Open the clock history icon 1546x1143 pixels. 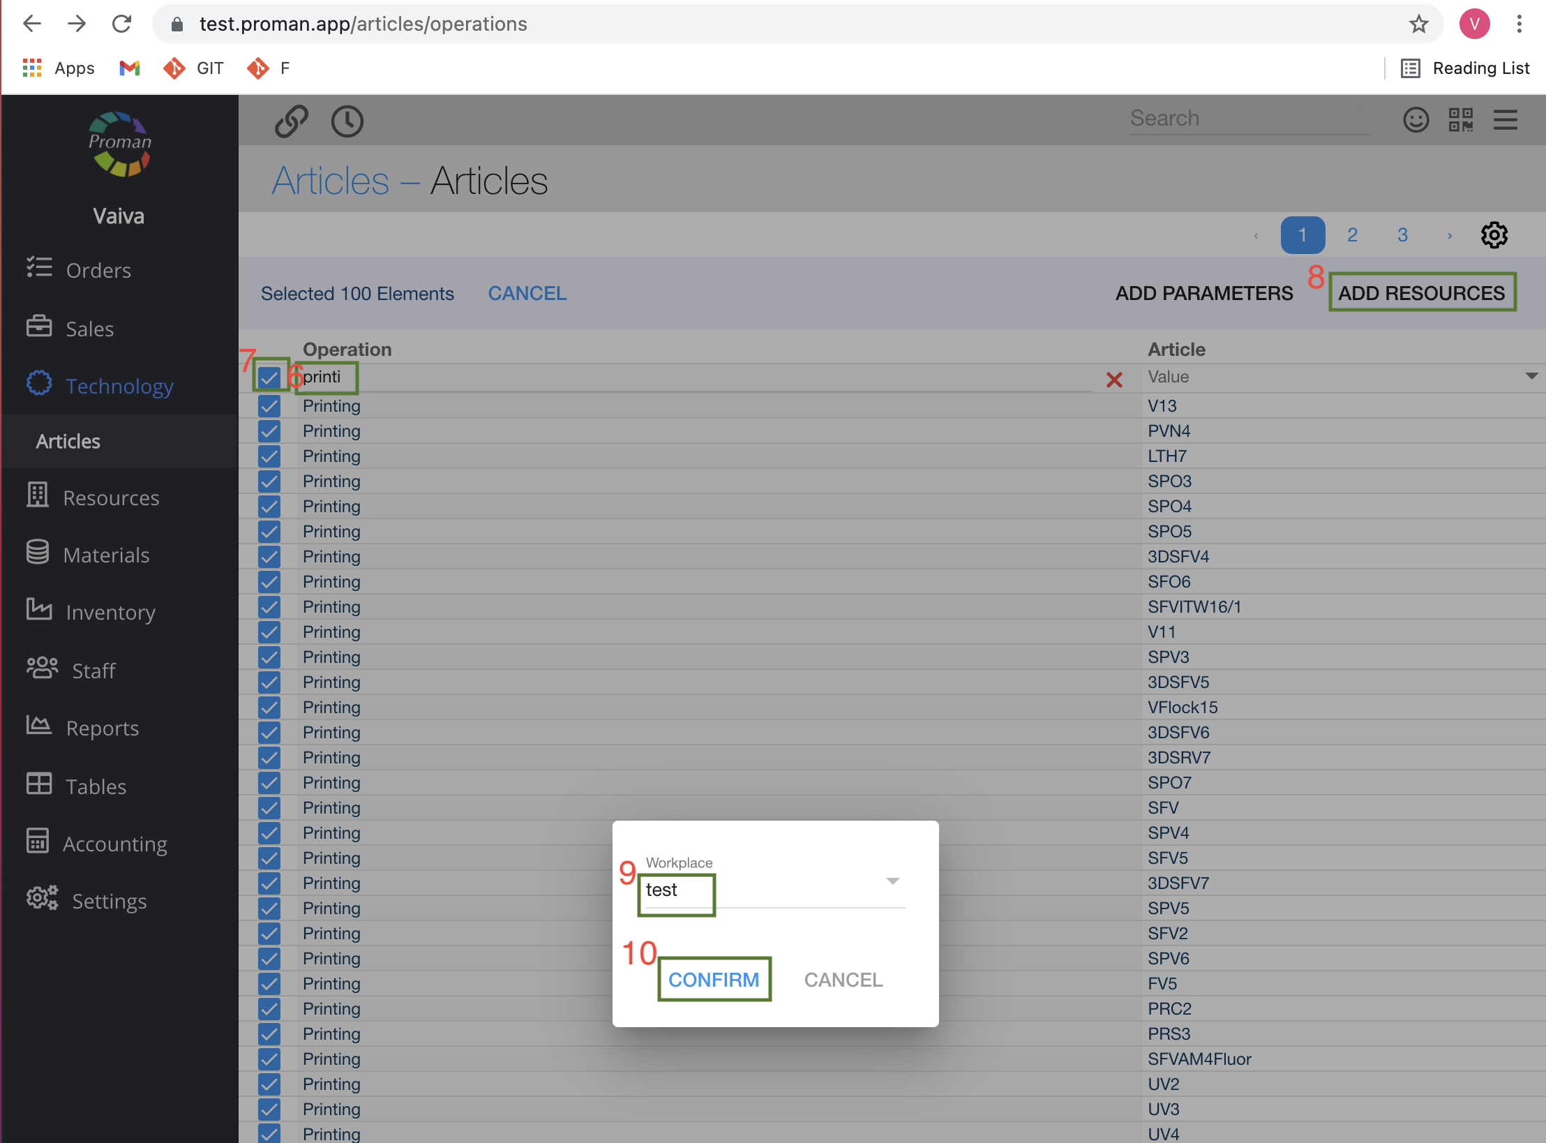(x=347, y=121)
